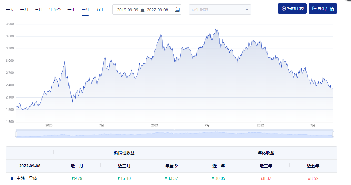Click the 年至今 return value 33.52
The height and width of the screenshot is (185, 351).
coord(171,178)
